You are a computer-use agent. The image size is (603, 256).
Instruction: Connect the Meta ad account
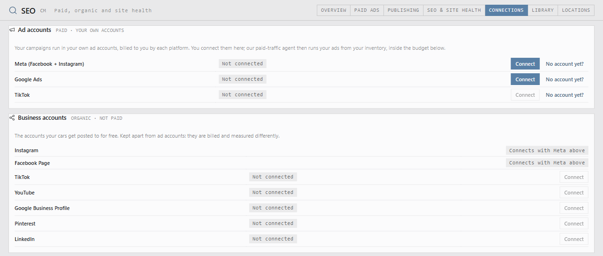(525, 64)
